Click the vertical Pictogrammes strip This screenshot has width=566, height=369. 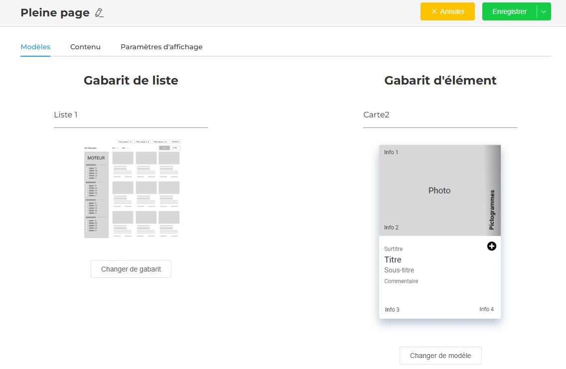click(492, 209)
